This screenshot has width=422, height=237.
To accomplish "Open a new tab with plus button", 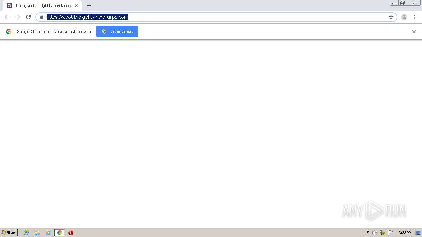I will pyautogui.click(x=89, y=6).
